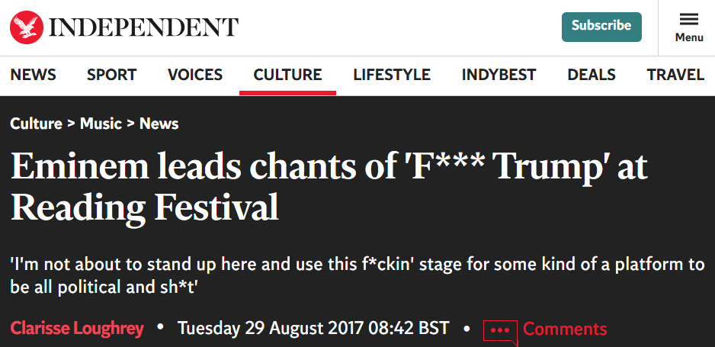Image resolution: width=715 pixels, height=347 pixels.
Task: Go to the Travel section
Action: (675, 75)
